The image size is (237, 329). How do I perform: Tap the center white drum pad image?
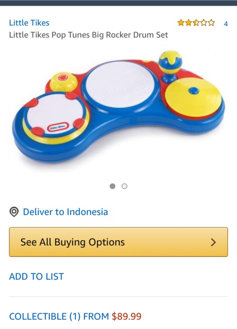click(x=120, y=84)
